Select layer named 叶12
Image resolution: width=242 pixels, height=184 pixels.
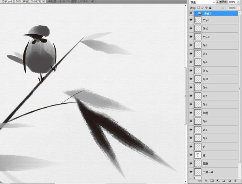216,28
